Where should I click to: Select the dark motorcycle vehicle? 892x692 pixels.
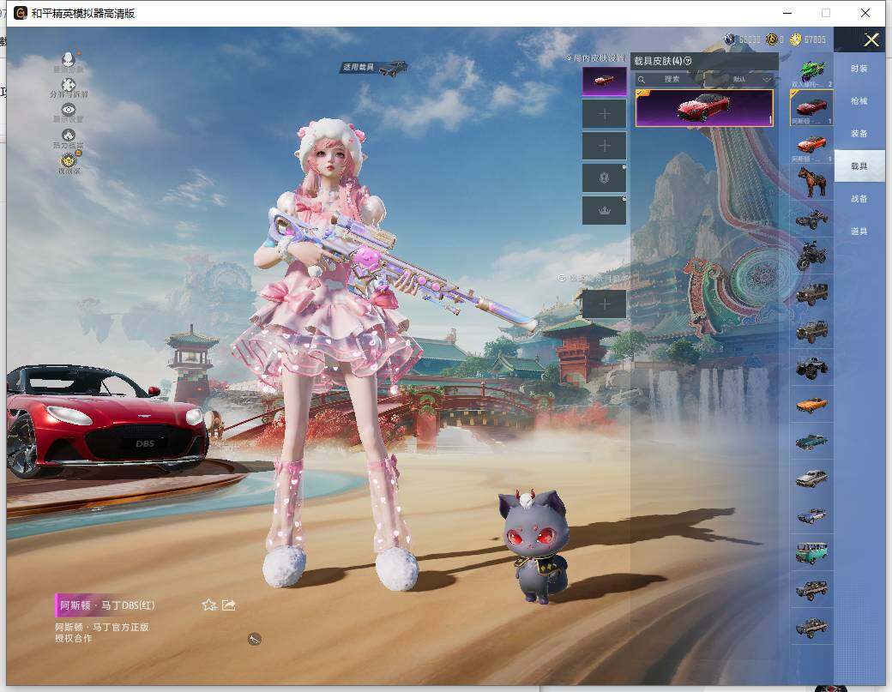(x=811, y=256)
